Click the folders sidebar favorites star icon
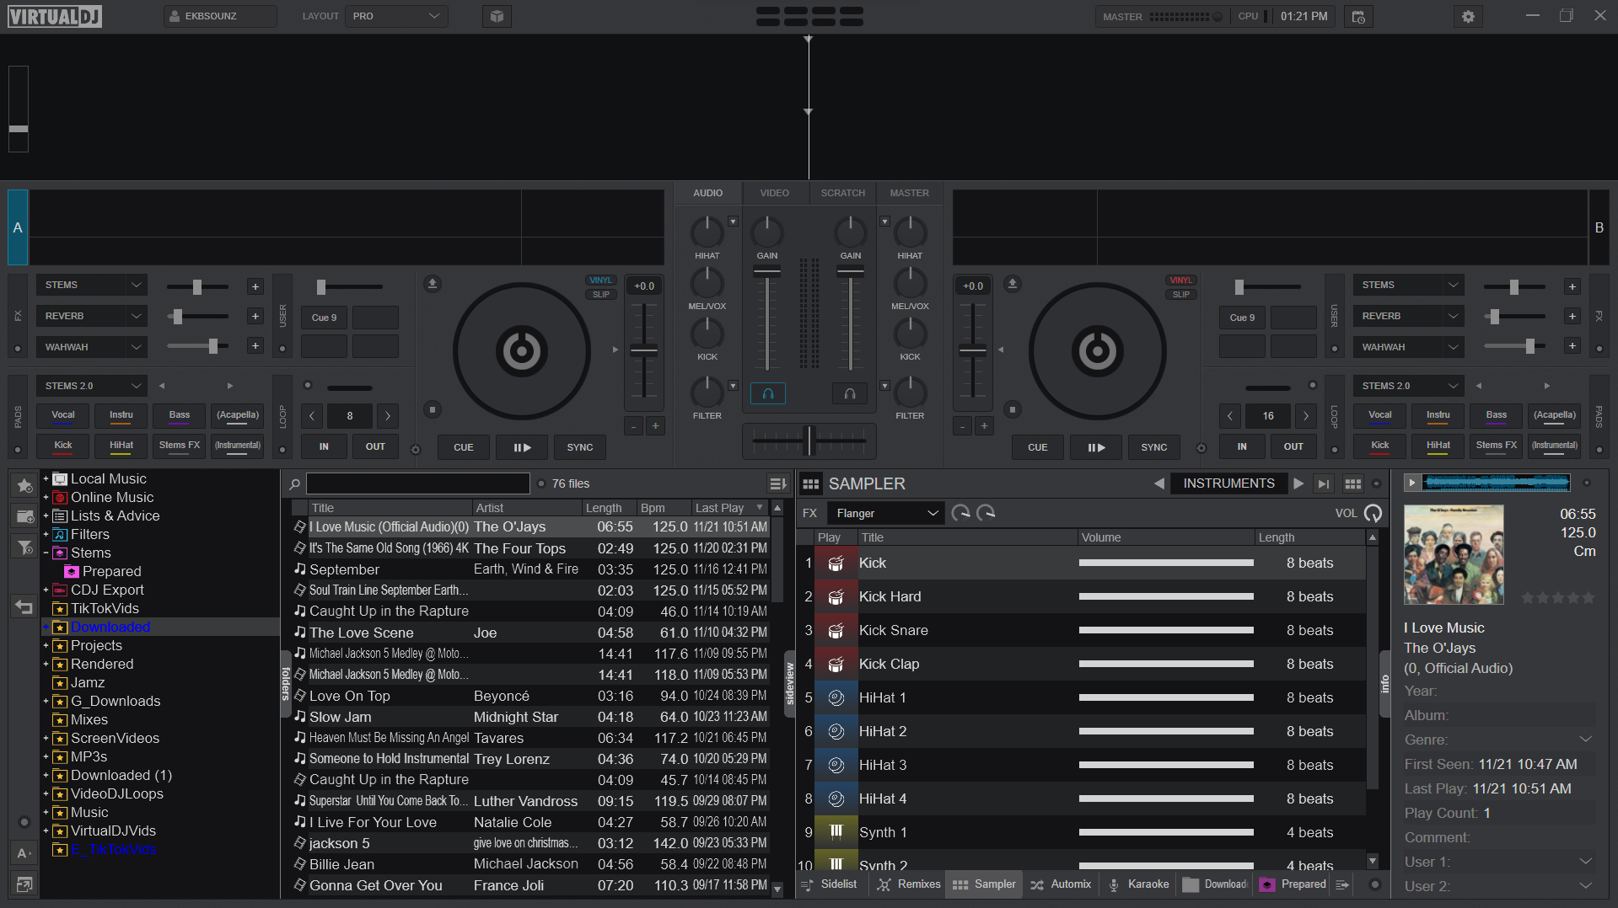Screen dimensions: 1618x908 tap(24, 485)
